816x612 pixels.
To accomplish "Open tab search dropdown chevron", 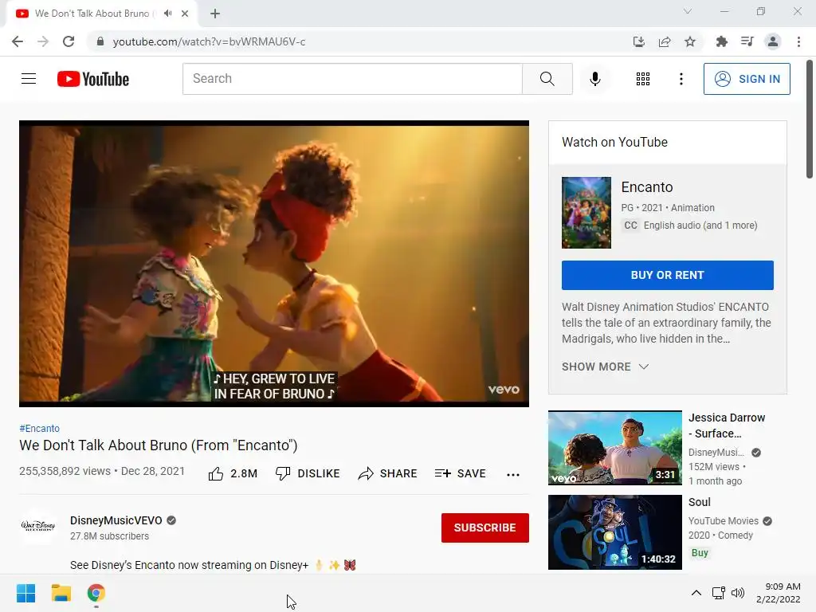I will tap(688, 11).
